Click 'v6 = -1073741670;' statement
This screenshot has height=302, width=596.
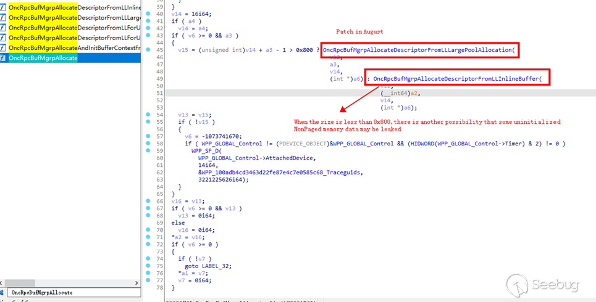(213, 136)
